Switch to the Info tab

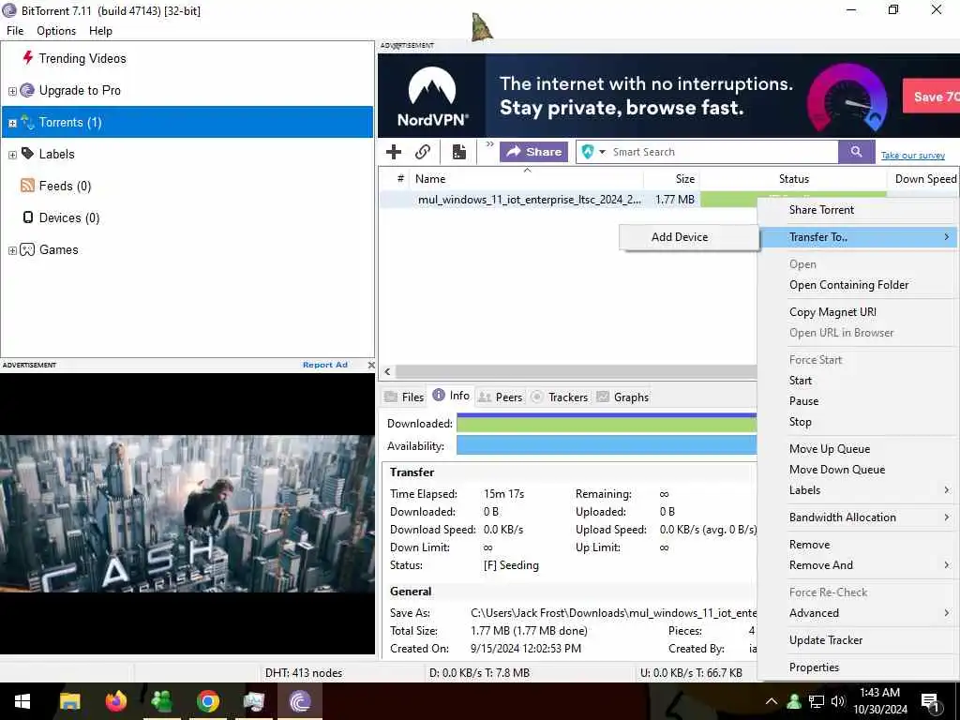tap(451, 396)
